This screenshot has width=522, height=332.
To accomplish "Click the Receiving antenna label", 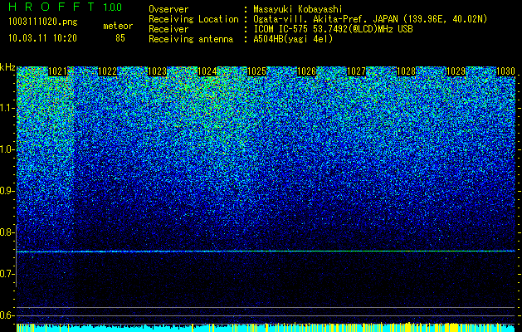I will [191, 39].
